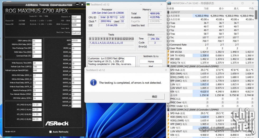Image resolution: width=259 pixels, height=138 pixels.
Task: Collapse the 内存时序 sensor section
Action: coord(211,12)
